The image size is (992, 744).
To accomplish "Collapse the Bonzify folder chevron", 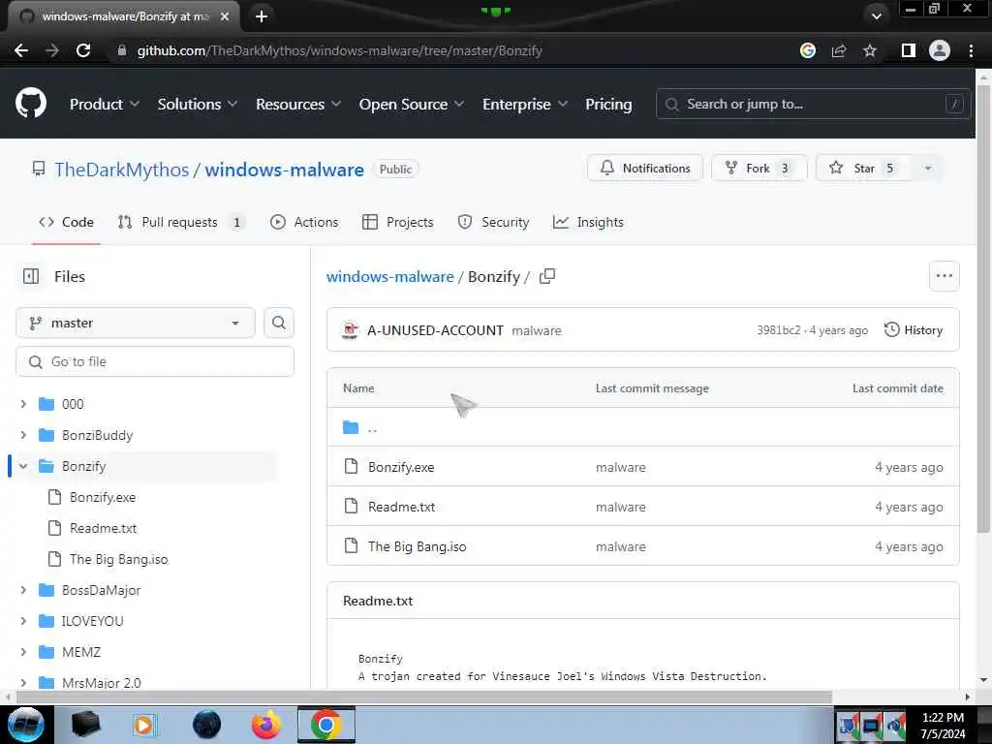I will point(23,466).
